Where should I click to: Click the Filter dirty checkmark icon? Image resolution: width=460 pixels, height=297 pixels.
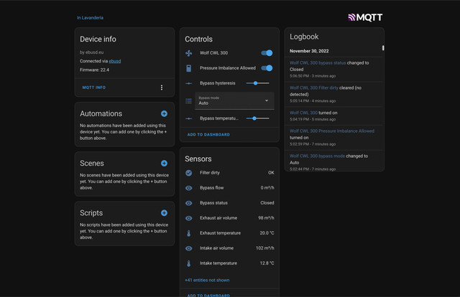pyautogui.click(x=189, y=173)
